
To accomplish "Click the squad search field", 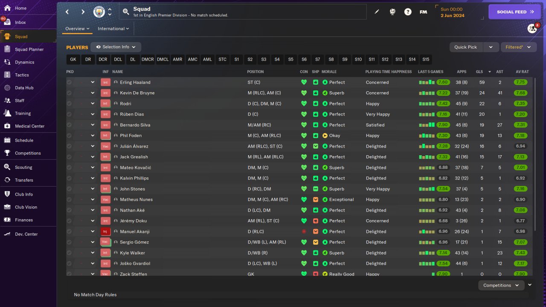I will (243, 12).
